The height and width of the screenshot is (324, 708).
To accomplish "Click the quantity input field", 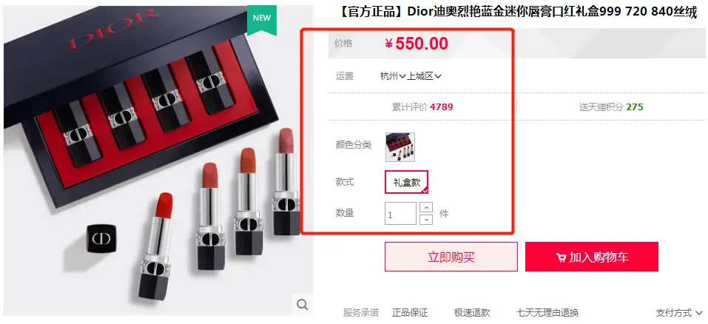I will (x=400, y=214).
